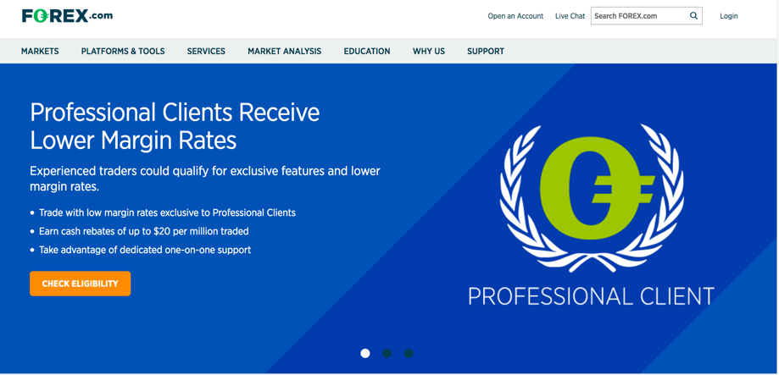Click the FOREX.com logo

point(67,15)
